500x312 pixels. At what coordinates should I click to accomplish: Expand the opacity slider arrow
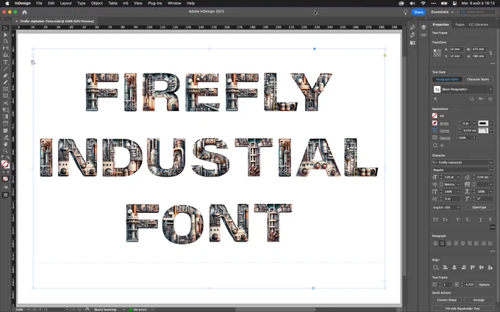click(x=474, y=138)
